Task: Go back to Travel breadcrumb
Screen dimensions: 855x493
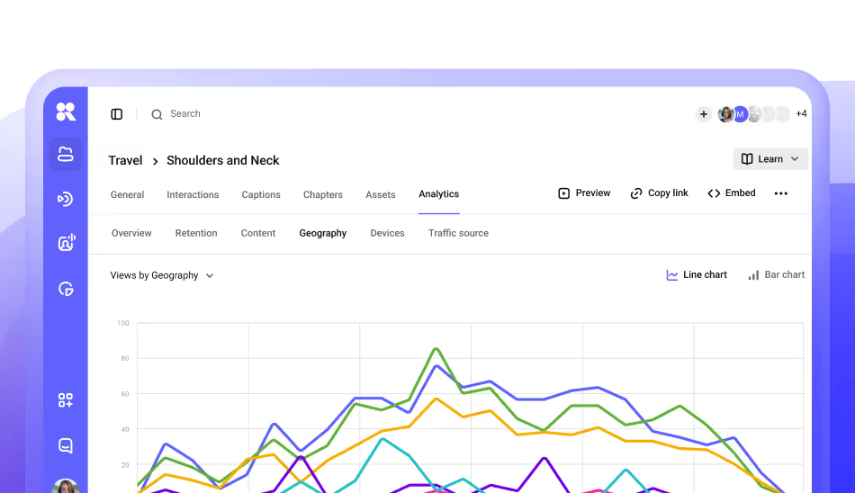Action: tap(125, 160)
